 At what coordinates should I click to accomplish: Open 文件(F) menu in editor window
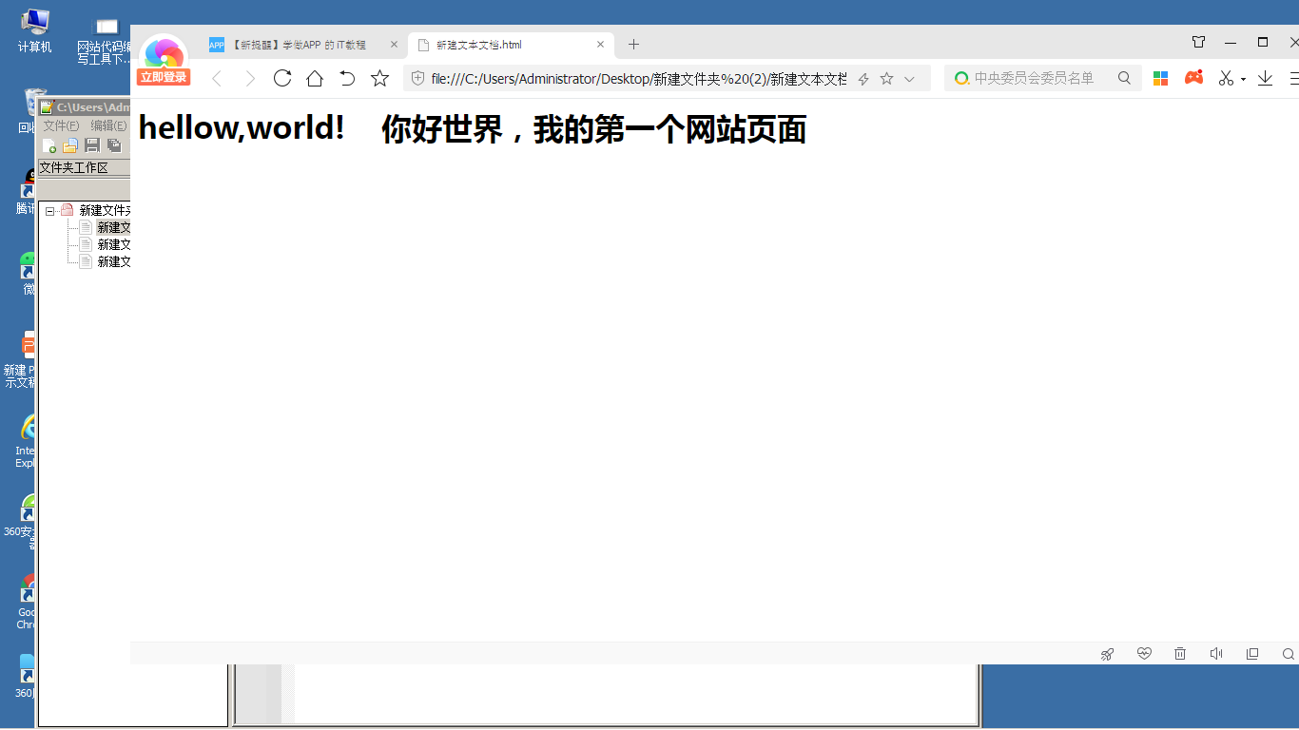pyautogui.click(x=61, y=125)
